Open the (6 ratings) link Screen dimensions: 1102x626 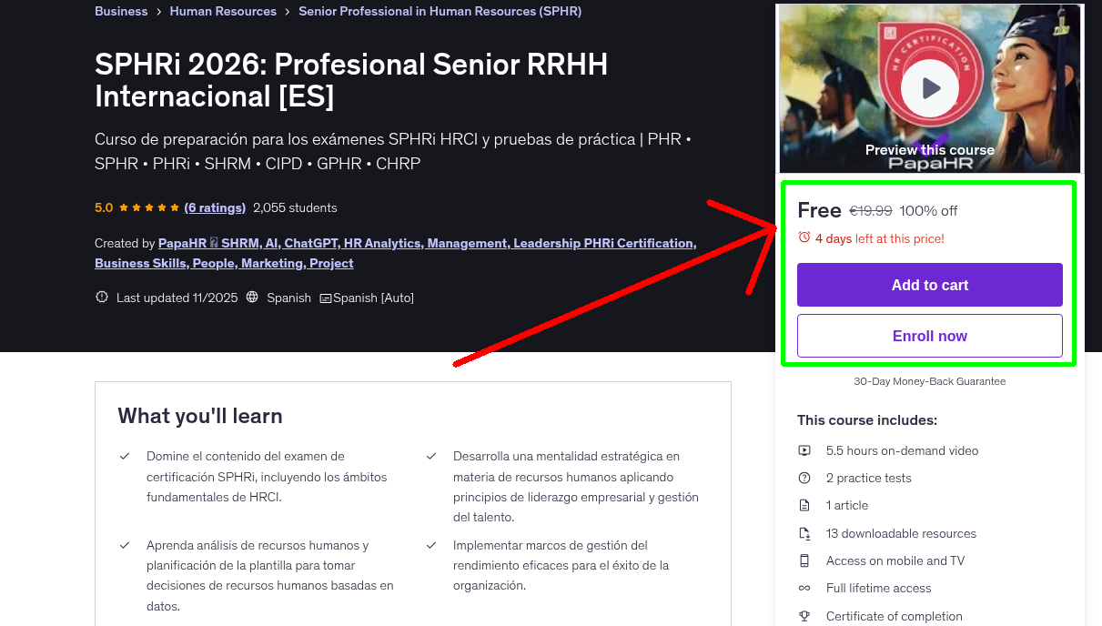215,207
